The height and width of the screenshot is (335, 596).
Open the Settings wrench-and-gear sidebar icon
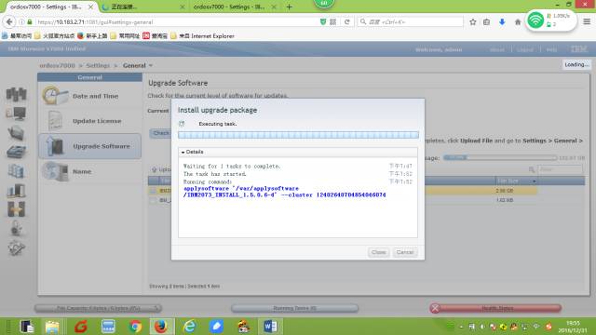pyautogui.click(x=16, y=248)
